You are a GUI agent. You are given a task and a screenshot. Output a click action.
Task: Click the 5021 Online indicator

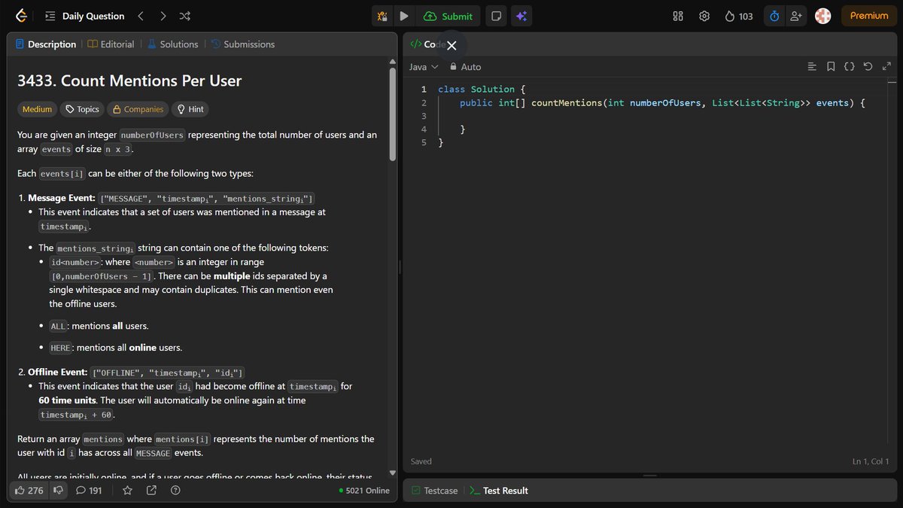[364, 491]
